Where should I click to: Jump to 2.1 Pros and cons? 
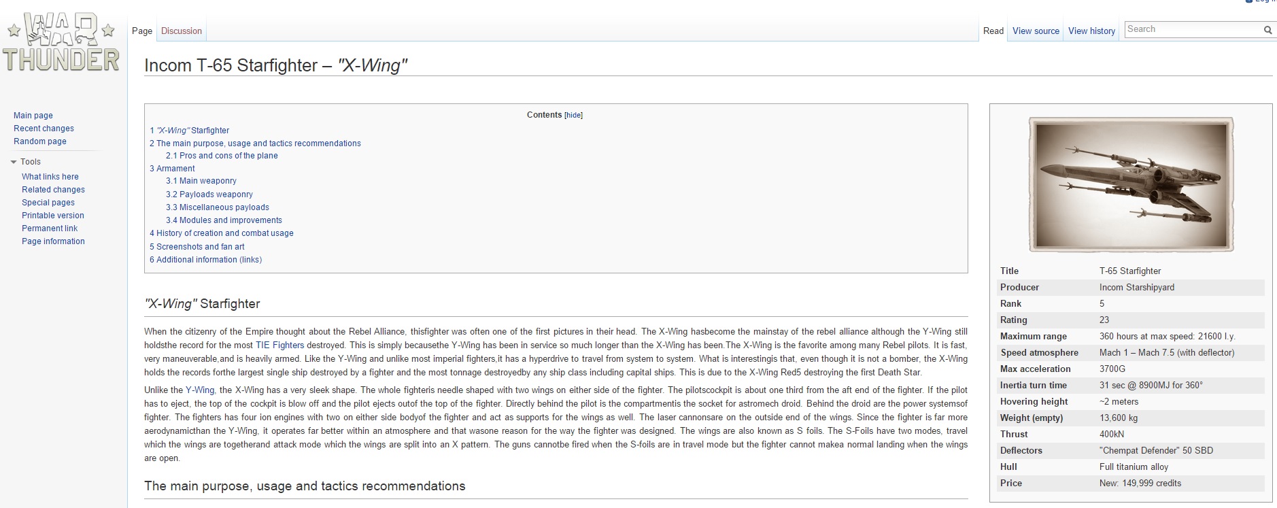(x=222, y=156)
